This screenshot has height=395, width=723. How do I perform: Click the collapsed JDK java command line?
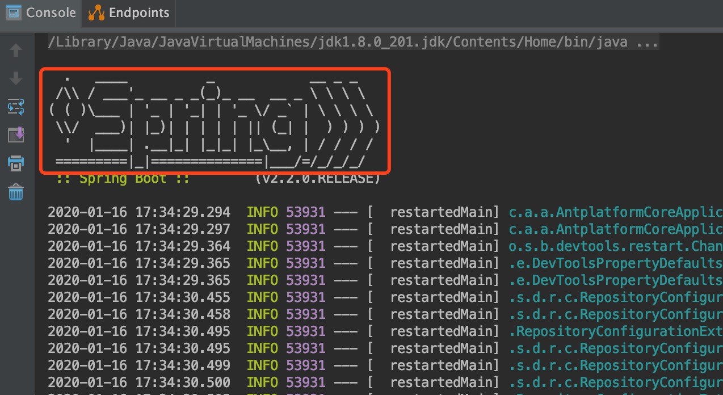click(353, 41)
